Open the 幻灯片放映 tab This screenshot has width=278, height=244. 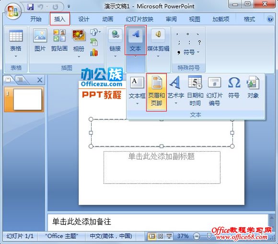pyautogui.click(x=139, y=19)
